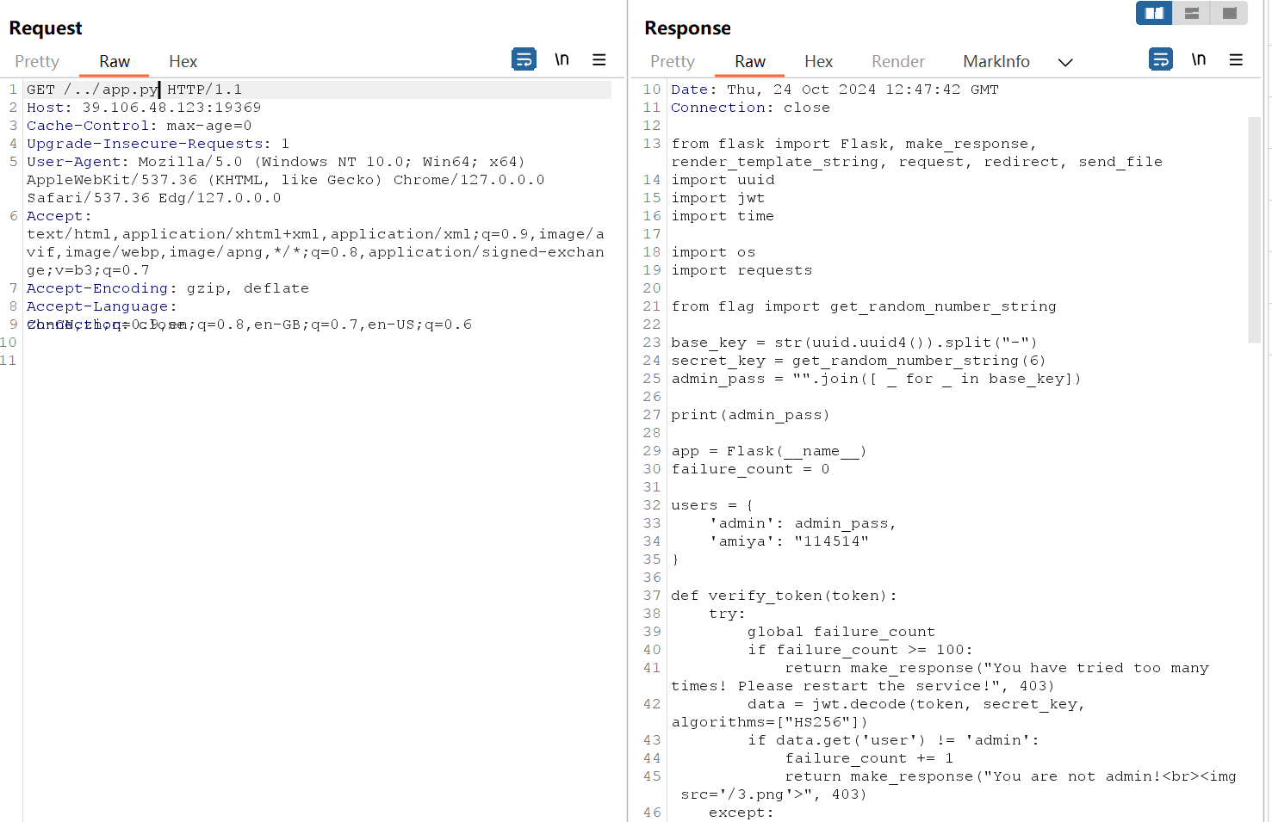This screenshot has width=1272, height=822.
Task: Click the Host header value 39.106.48.123:19369
Action: [x=171, y=108]
